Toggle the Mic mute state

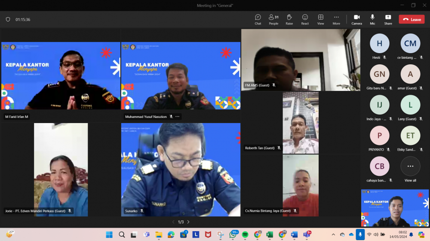372,19
